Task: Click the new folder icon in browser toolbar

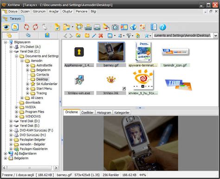Action: 87,36
